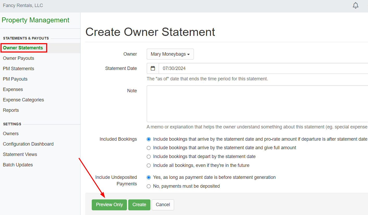Image resolution: width=368 pixels, height=215 pixels.
Task: Navigate to Expense Categories
Action: (x=23, y=100)
